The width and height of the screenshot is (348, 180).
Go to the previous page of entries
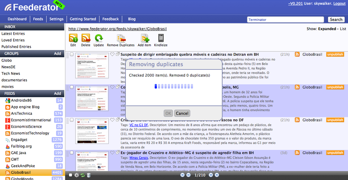point(188,175)
